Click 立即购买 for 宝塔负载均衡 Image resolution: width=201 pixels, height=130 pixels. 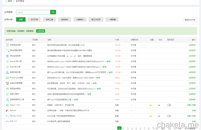[192, 72]
